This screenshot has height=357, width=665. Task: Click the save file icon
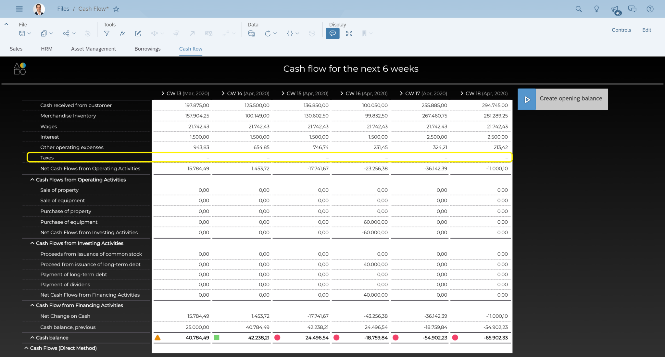click(22, 33)
